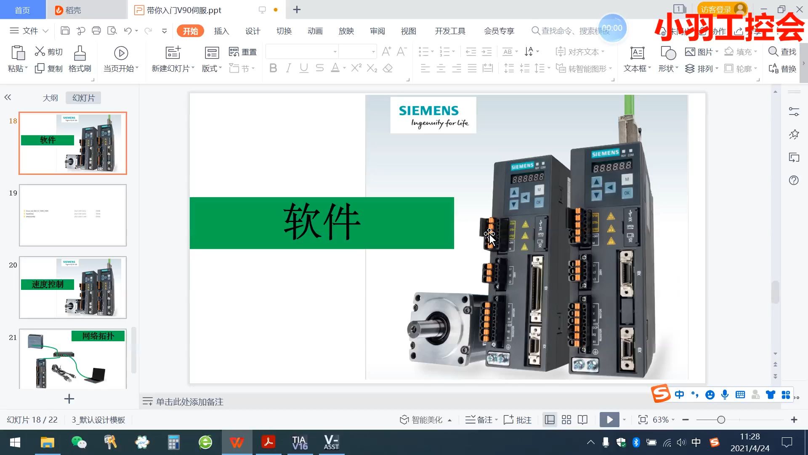Open the Insert (插入) ribbon tab
This screenshot has width=808, height=455.
221,31
